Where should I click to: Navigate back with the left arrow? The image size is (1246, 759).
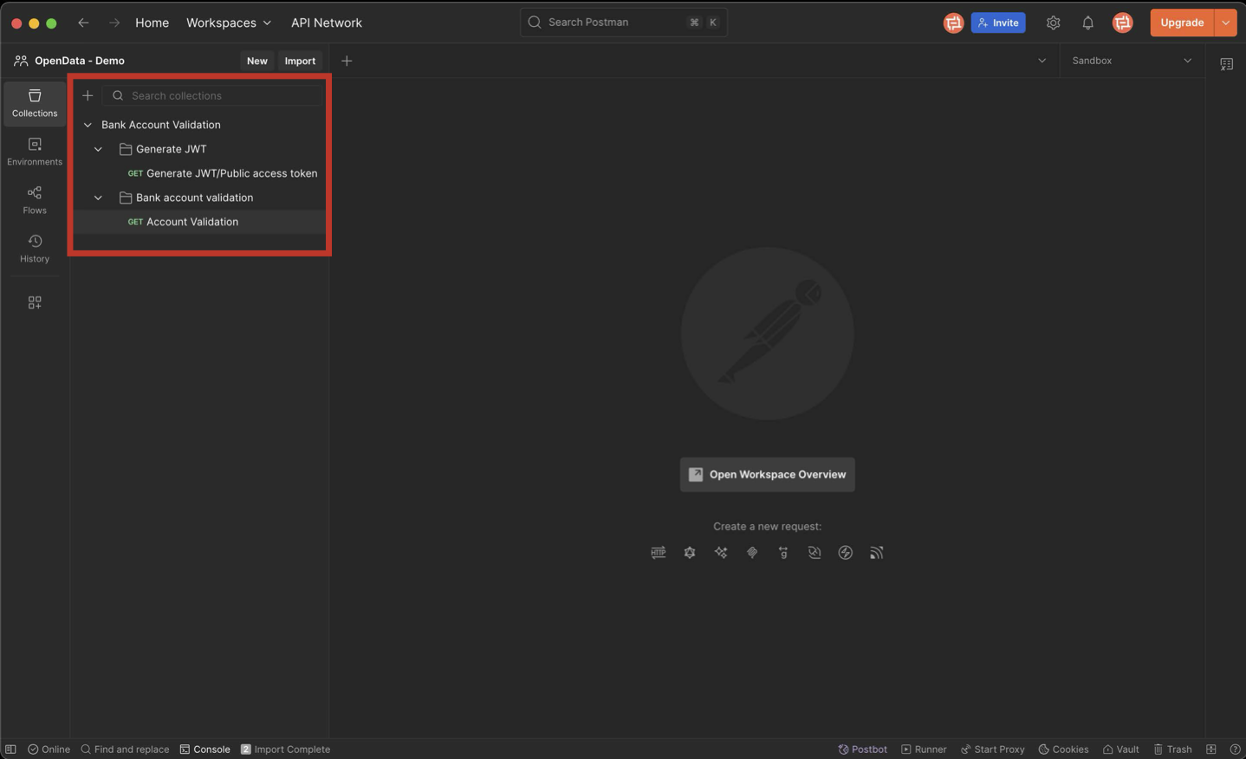83,23
